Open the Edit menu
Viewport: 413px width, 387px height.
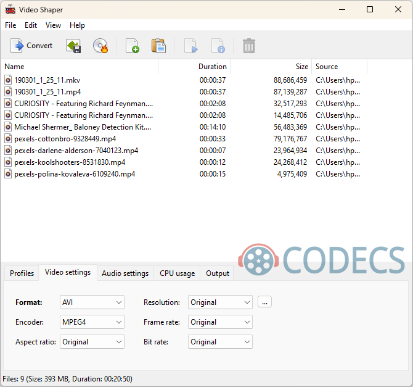[x=31, y=25]
